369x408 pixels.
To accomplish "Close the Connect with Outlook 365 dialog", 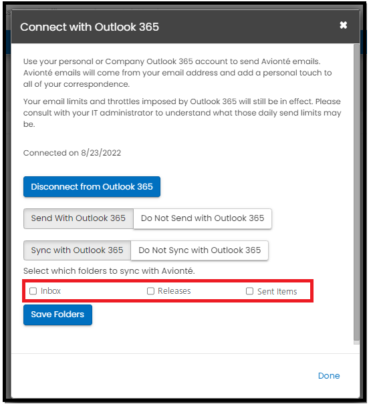I will [343, 25].
